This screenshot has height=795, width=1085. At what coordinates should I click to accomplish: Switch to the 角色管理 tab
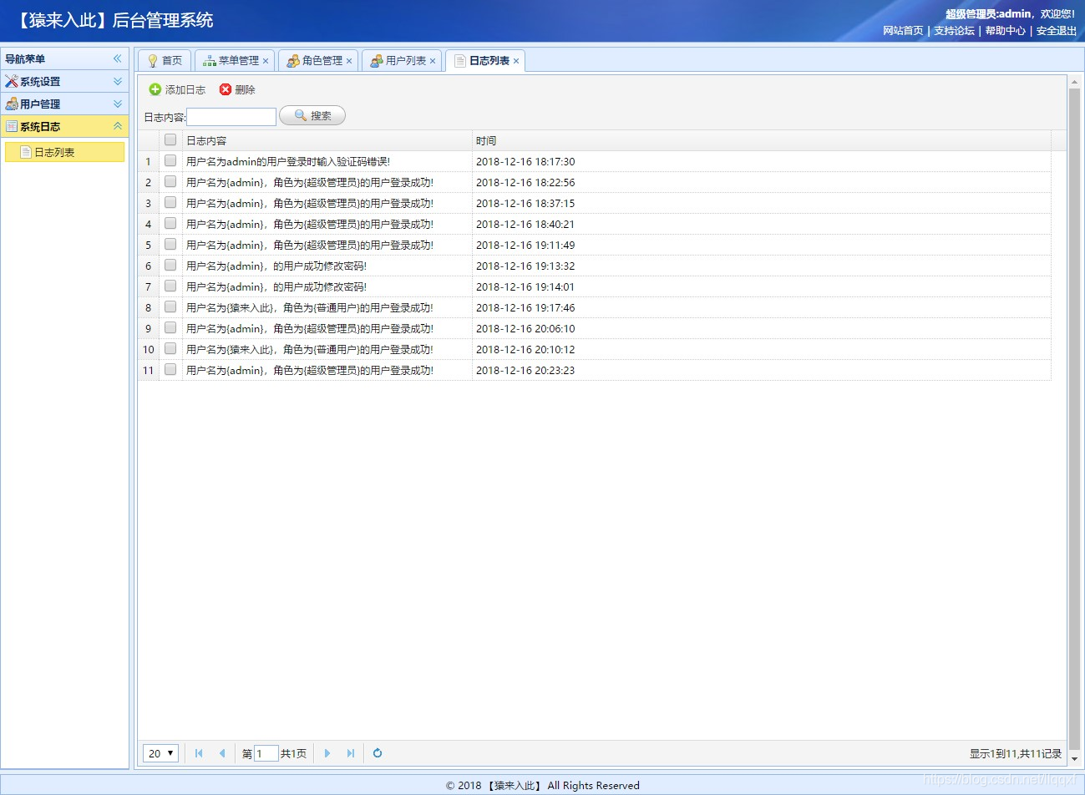tap(317, 61)
